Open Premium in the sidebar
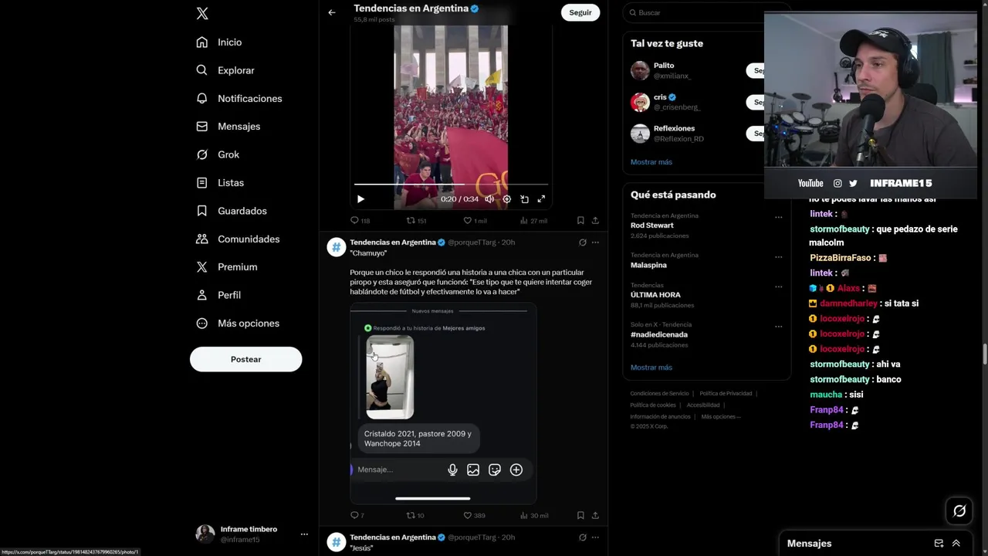This screenshot has width=988, height=556. tap(227, 267)
